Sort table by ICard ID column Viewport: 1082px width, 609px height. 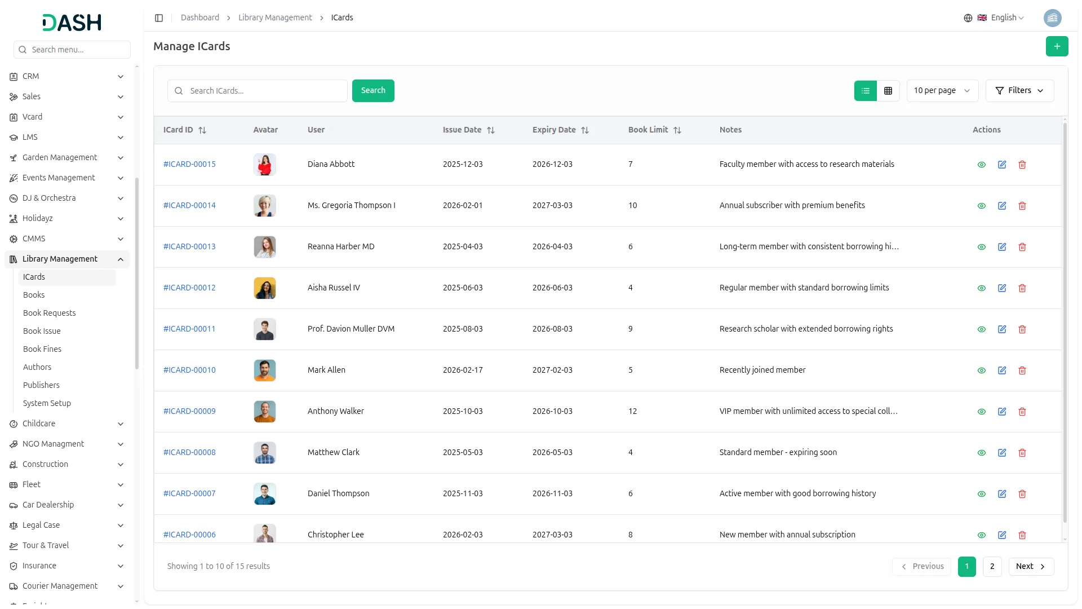(x=202, y=130)
